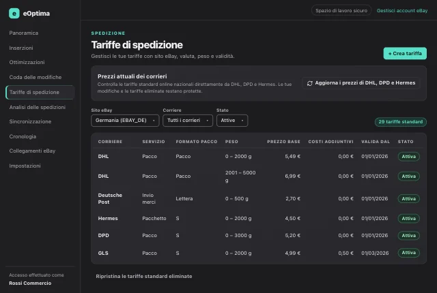Click the Pacchetto service cell
This screenshot has width=437, height=293.
coord(154,219)
